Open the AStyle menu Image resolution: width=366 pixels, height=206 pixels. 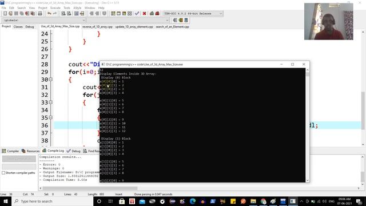(x=77, y=7)
